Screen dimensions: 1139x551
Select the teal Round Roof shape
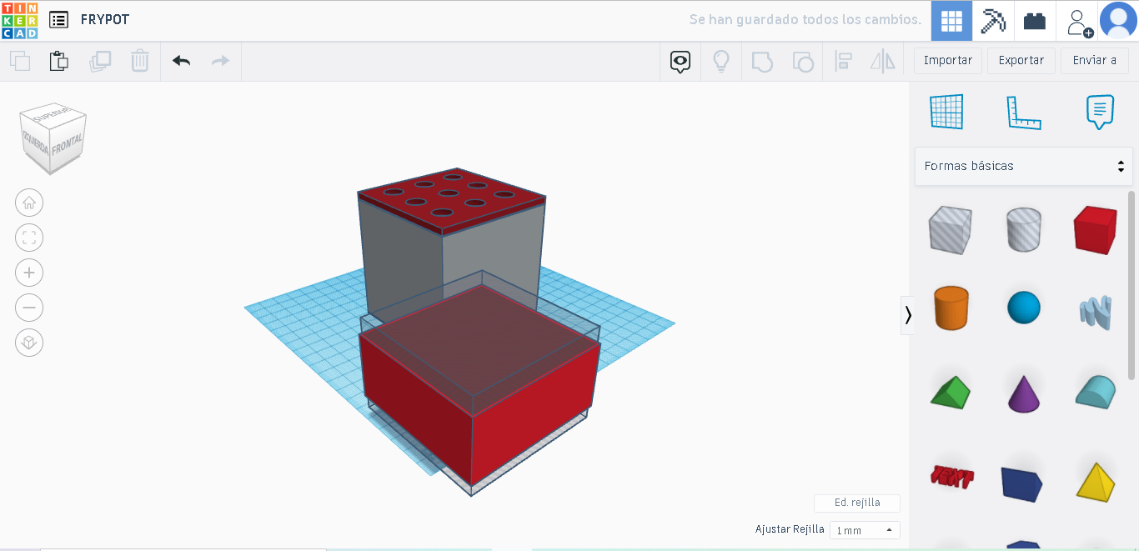pos(1096,391)
